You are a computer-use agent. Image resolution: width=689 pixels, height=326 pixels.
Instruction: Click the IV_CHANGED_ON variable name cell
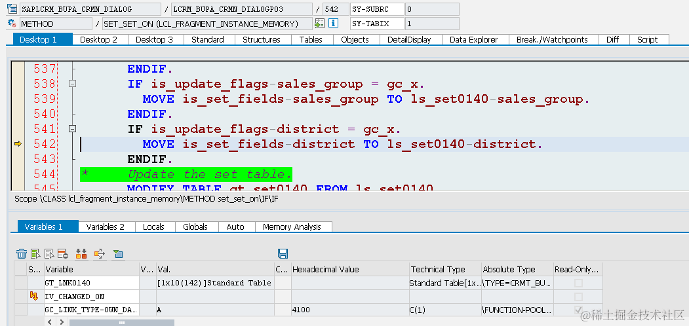pyautogui.click(x=91, y=297)
